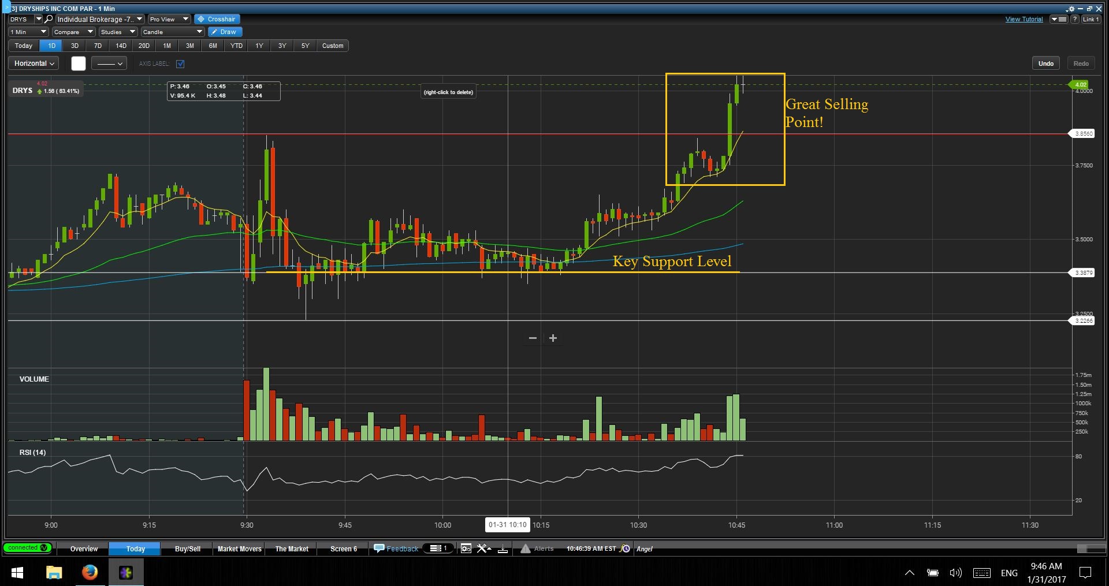Select the 1D time range
1109x586 pixels.
coord(51,46)
